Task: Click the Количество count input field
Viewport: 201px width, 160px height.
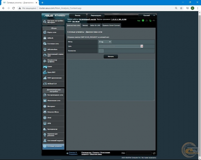Action: tap(101, 51)
